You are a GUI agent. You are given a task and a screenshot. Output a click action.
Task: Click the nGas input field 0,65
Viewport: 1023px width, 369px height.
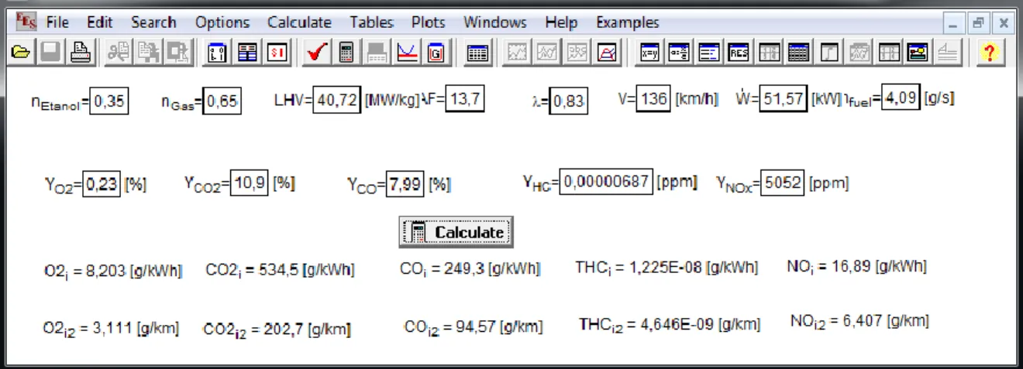[222, 101]
